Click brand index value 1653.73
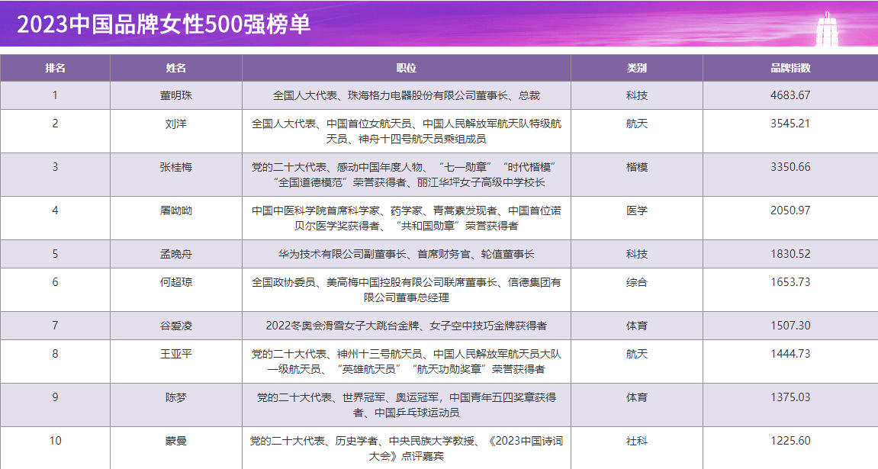 pos(790,282)
